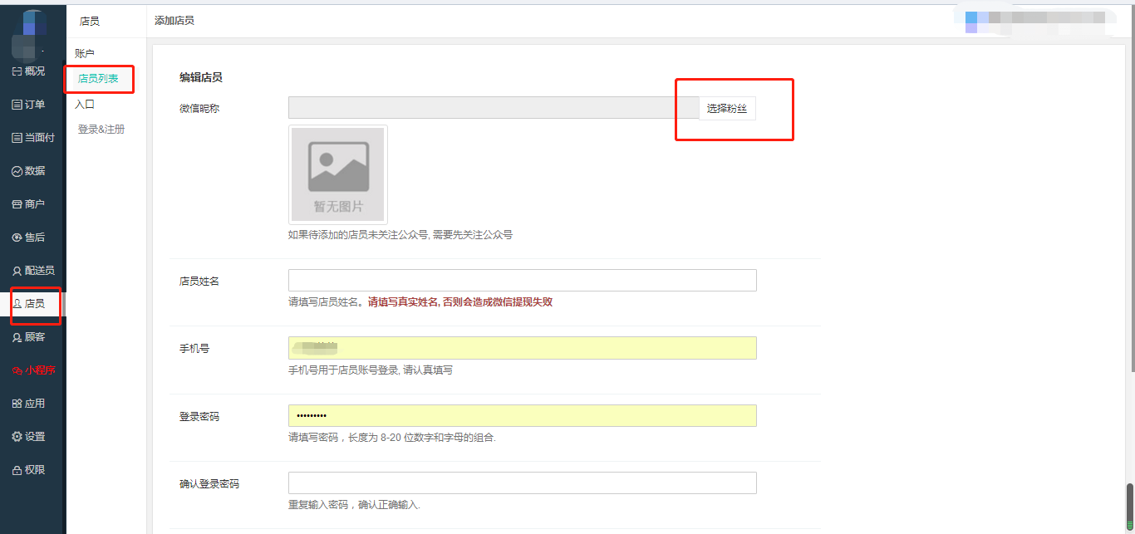The width and height of the screenshot is (1135, 534).
Task: Open 登录&注册 submenu item
Action: [x=101, y=130]
